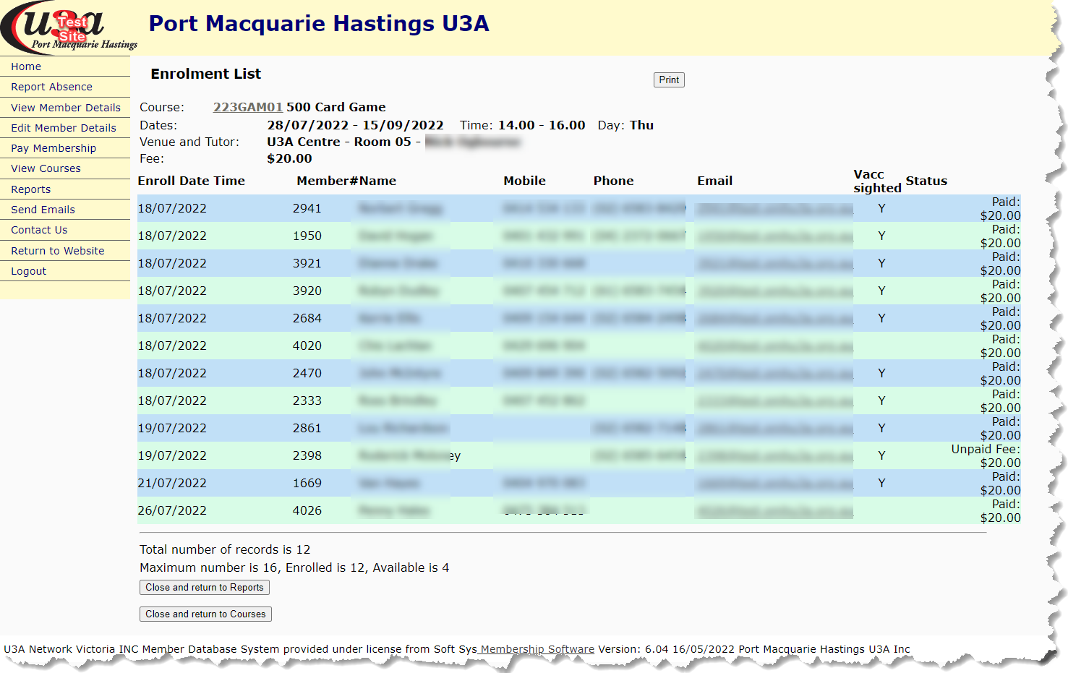This screenshot has width=1068, height=673.
Task: Select Edit Member Details
Action: [64, 127]
